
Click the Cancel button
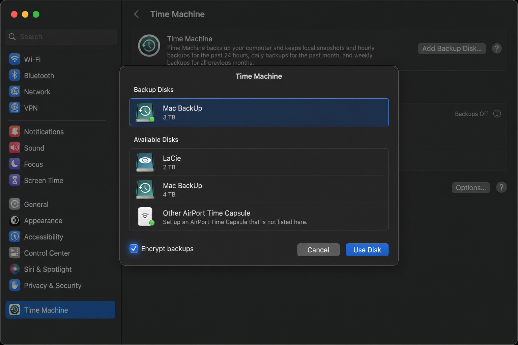pyautogui.click(x=318, y=250)
